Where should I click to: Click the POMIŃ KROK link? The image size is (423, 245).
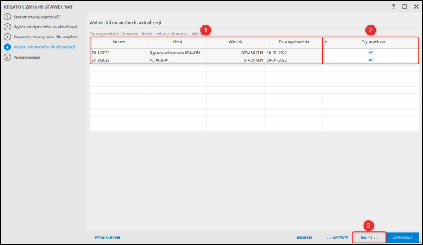(x=108, y=238)
